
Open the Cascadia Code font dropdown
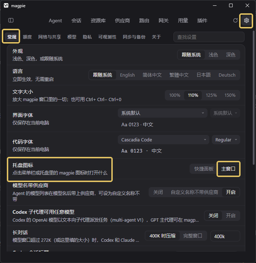(163, 140)
